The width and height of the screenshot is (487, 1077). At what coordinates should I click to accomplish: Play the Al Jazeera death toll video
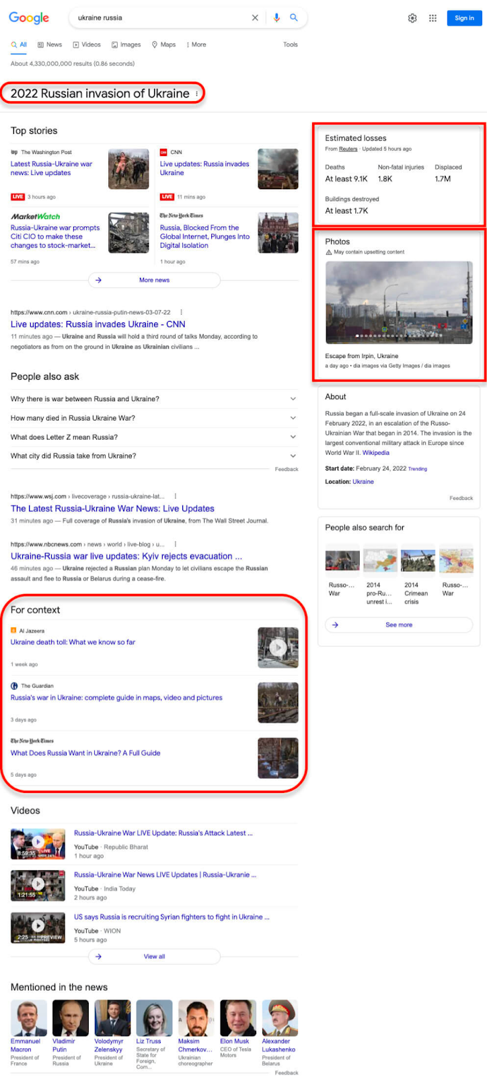pyautogui.click(x=278, y=648)
